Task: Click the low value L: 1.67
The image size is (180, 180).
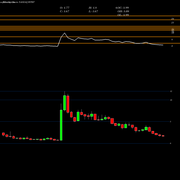Action: tap(93, 12)
